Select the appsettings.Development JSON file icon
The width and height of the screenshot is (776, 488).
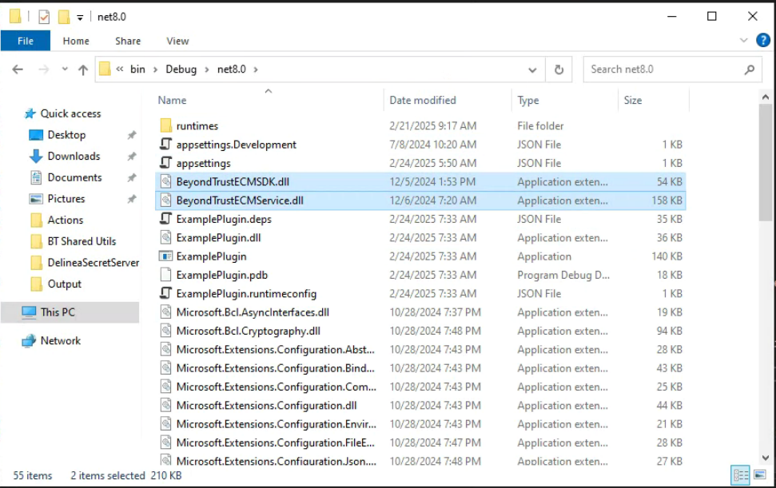point(165,145)
